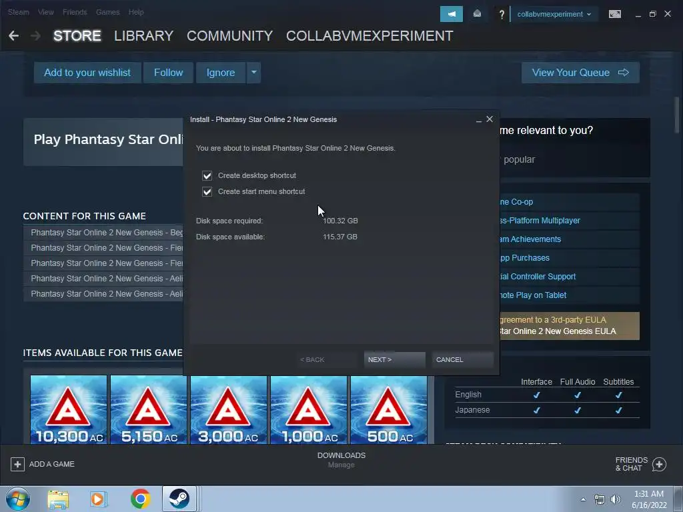The width and height of the screenshot is (683, 512).
Task: Open the COLLABVMEXPERIMENT profile tab
Action: (x=370, y=36)
